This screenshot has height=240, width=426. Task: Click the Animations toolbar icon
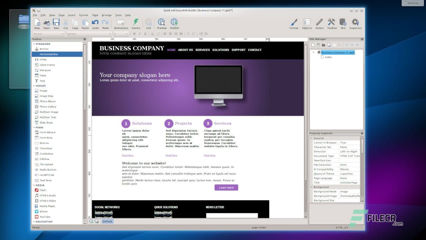click(x=121, y=23)
